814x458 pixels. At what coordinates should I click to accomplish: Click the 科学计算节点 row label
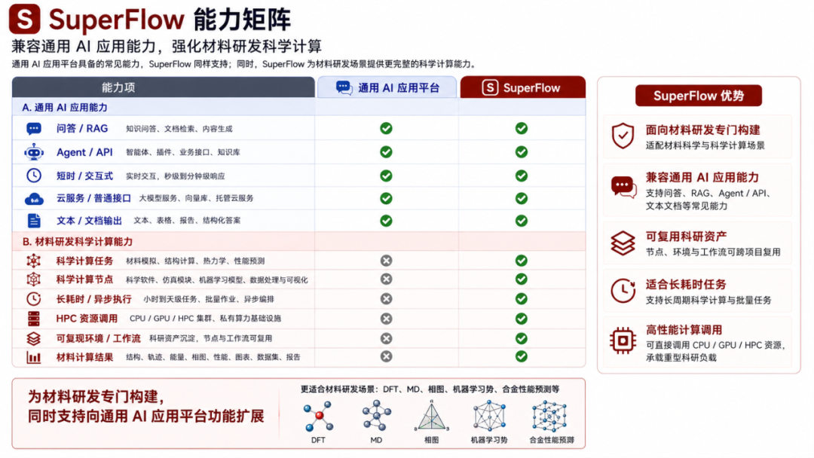84,279
